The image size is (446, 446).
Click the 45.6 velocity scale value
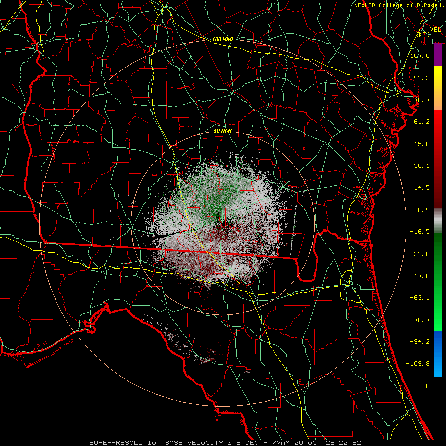coord(422,144)
